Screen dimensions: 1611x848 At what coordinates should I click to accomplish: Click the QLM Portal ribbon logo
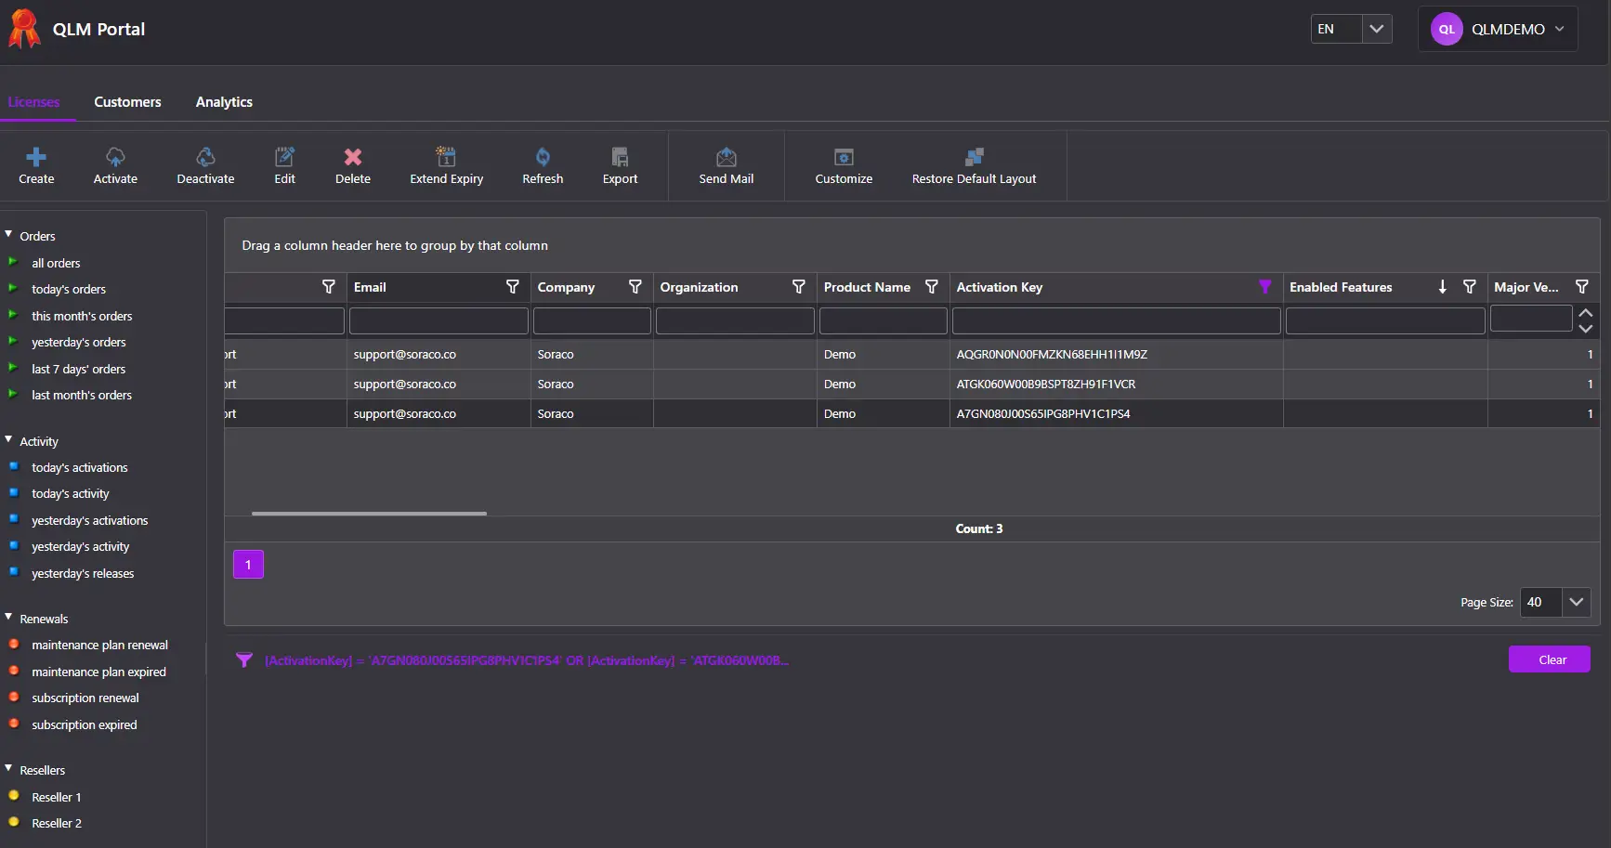[24, 29]
